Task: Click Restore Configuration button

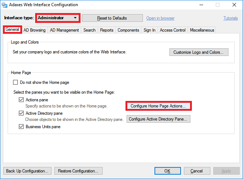Action: [x=78, y=171]
